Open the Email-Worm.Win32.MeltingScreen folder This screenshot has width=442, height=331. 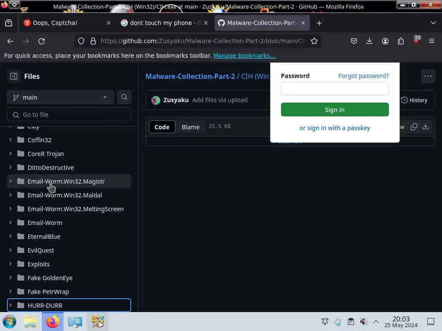tap(76, 209)
